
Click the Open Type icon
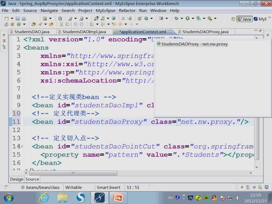[x=34, y=24]
